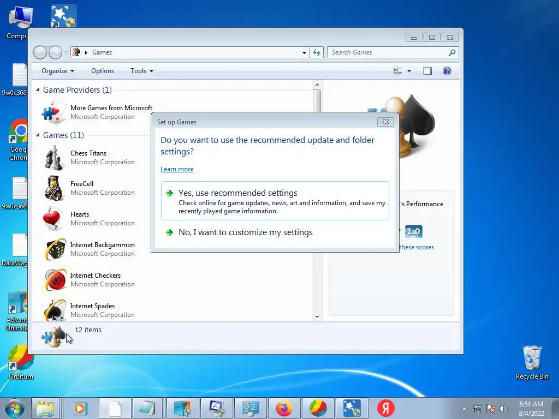Open the Tools dropdown menu
This screenshot has height=419, width=559.
(x=142, y=71)
